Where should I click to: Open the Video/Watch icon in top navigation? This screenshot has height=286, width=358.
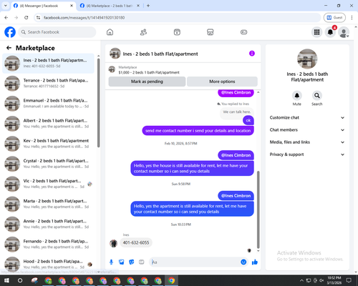177,32
